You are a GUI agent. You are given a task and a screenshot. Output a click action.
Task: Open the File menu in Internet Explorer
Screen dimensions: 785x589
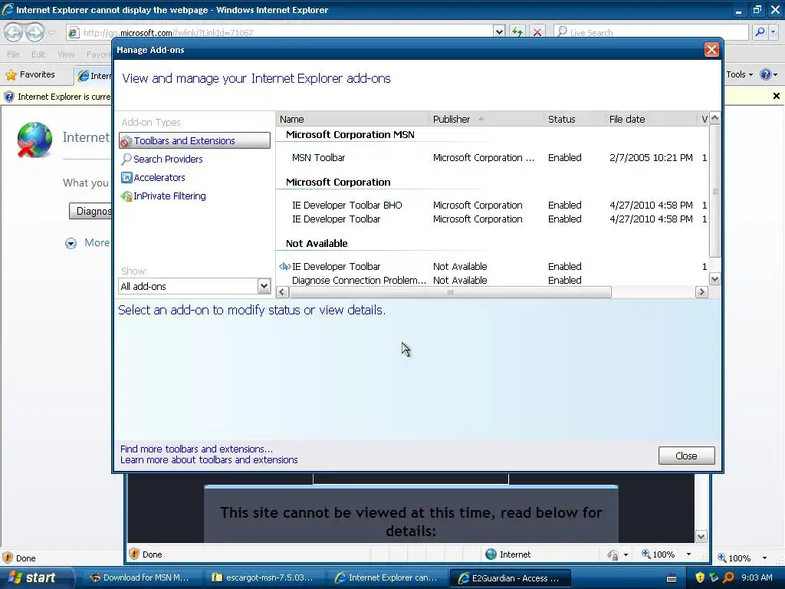pos(13,54)
